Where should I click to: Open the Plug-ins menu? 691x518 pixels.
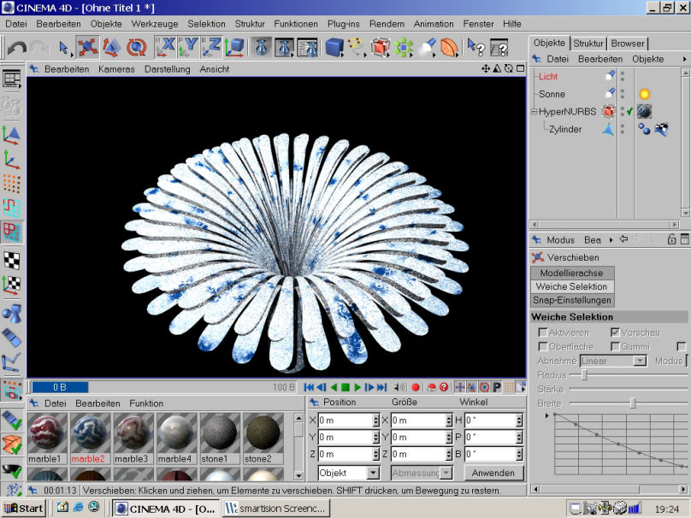coord(343,24)
